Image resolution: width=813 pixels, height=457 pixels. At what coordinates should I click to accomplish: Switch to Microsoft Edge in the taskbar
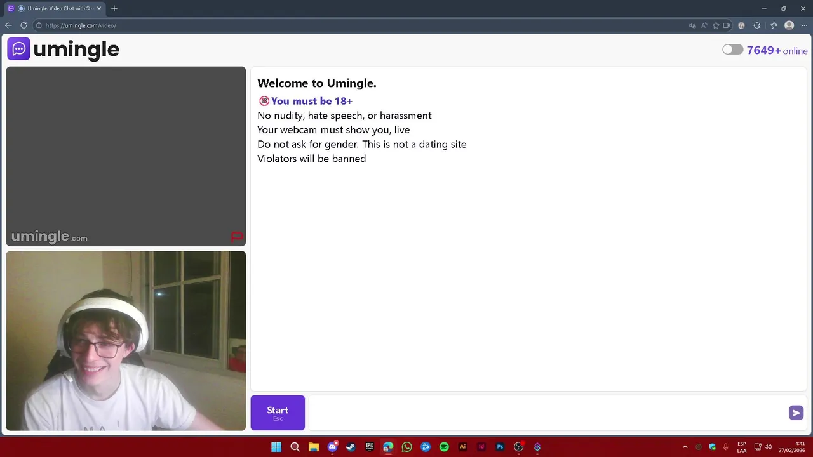[x=388, y=447]
